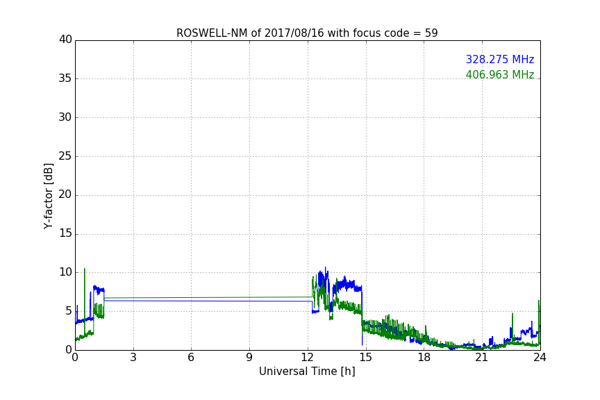Screen dimensions: 600x400
Task: Click the tall green spike near hour 0.5
Action: [85, 302]
